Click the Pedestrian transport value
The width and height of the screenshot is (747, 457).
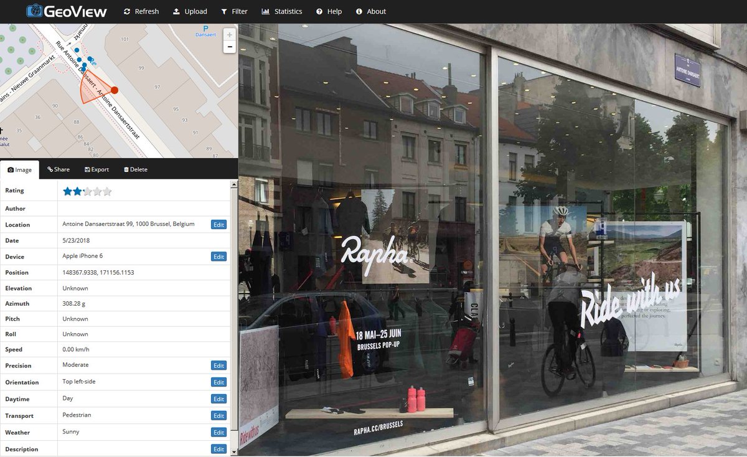coord(78,415)
